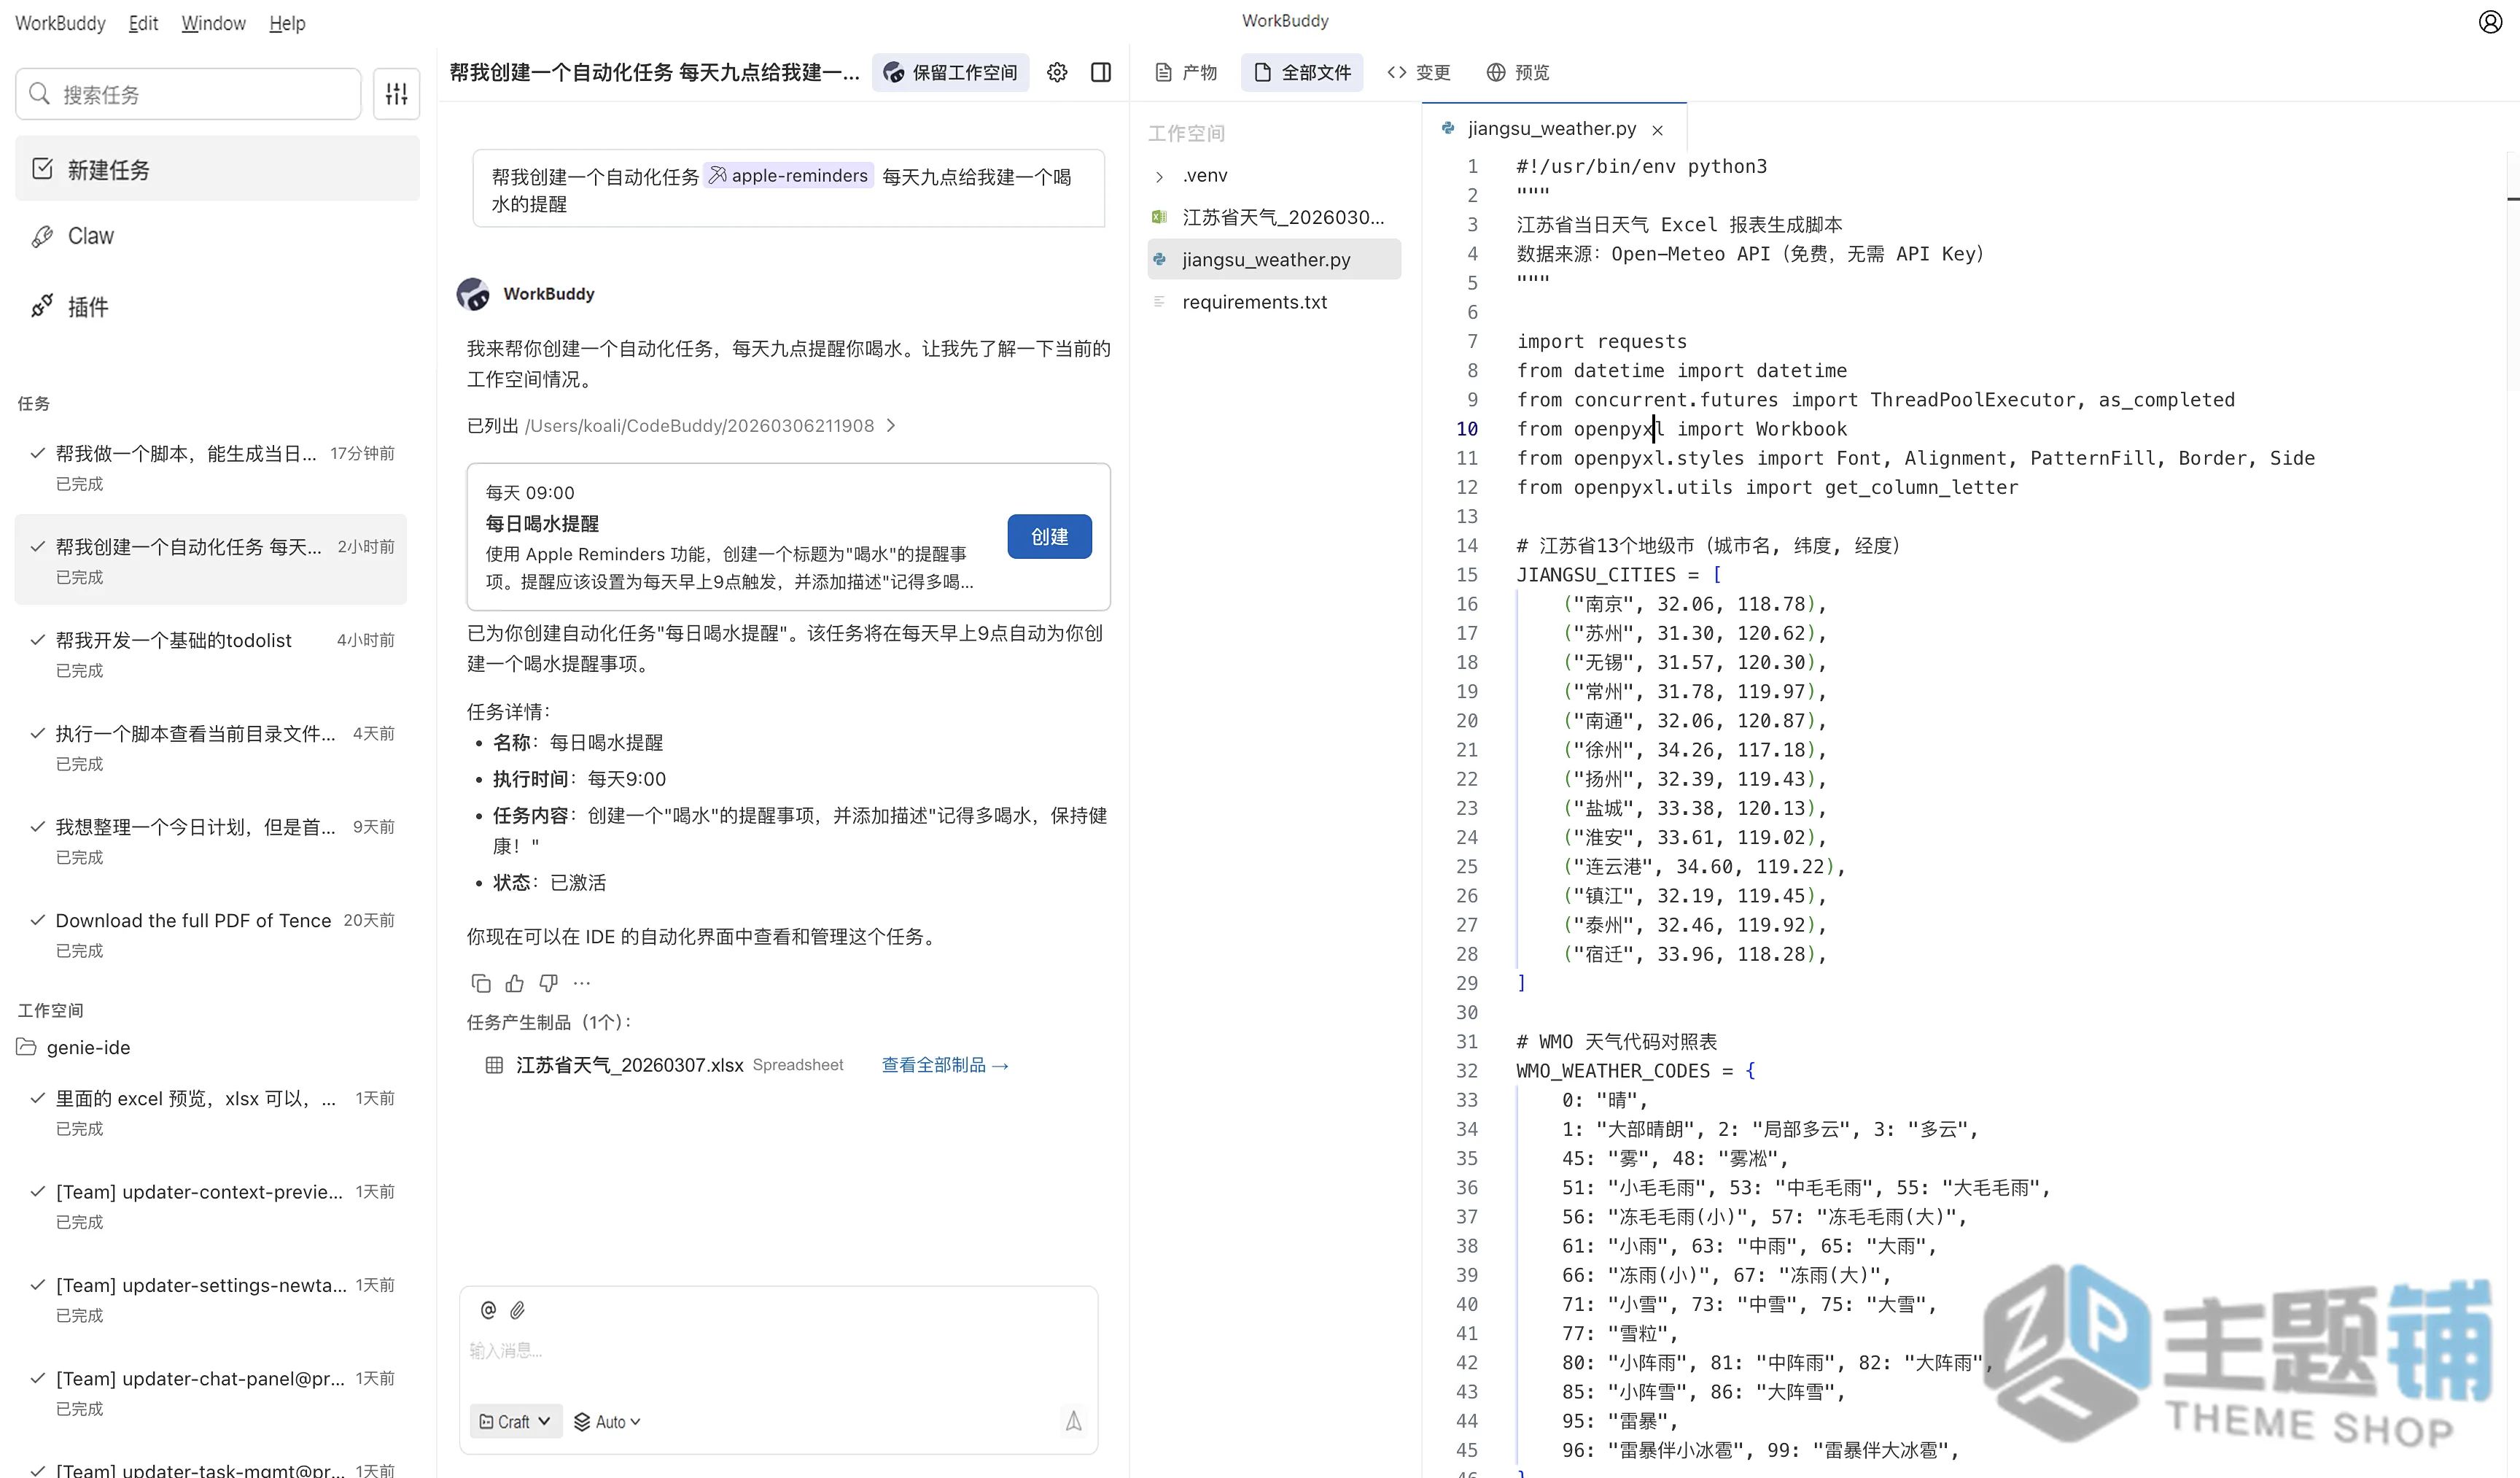This screenshot has height=1478, width=2520.
Task: Click the attach file paperclip icon
Action: click(517, 1310)
